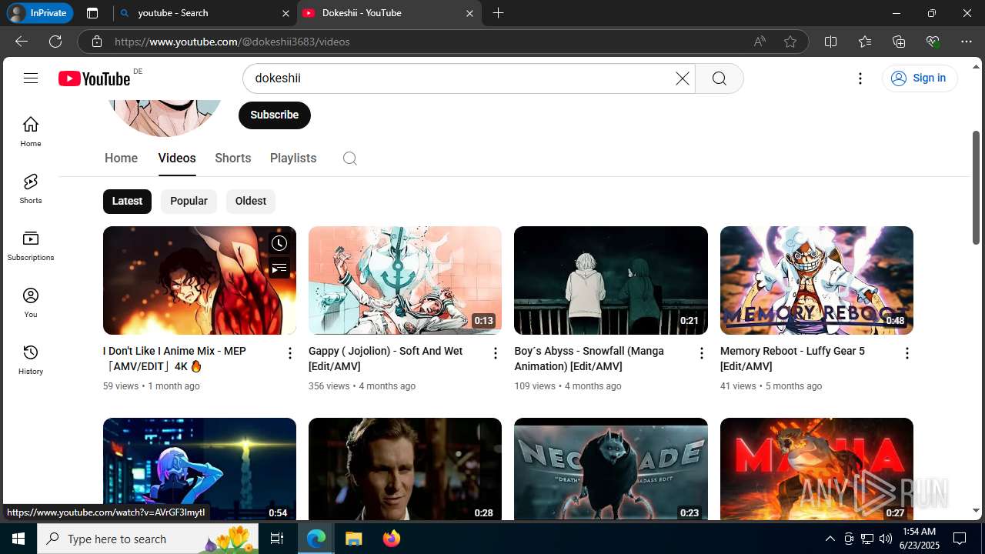Open History in the left sidebar
Viewport: 985px width, 554px height.
[31, 359]
